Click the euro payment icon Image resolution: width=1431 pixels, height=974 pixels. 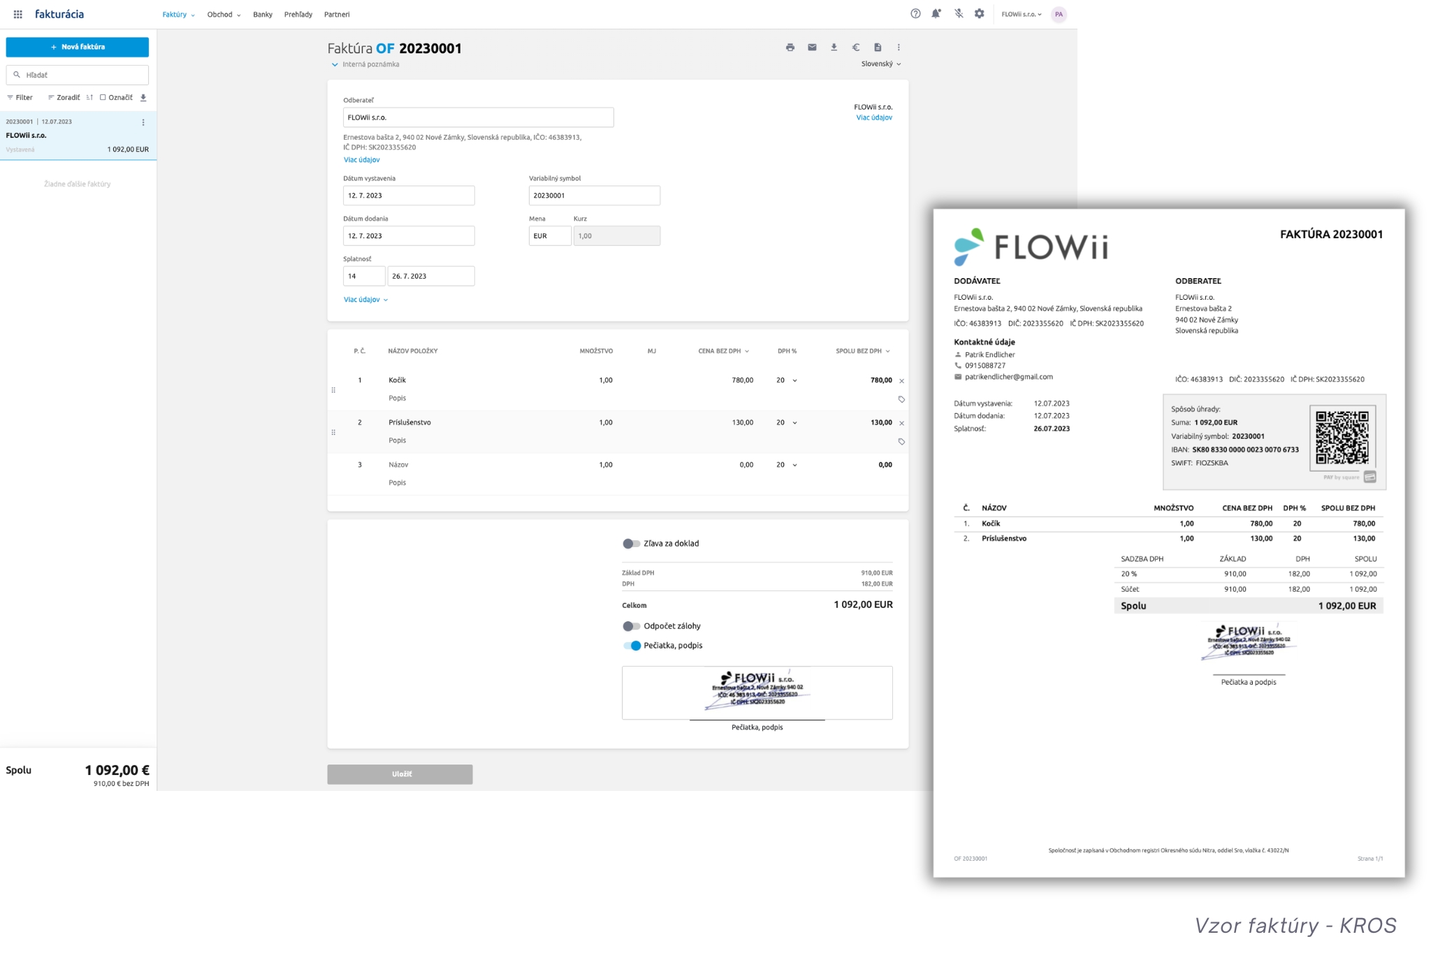(x=855, y=48)
